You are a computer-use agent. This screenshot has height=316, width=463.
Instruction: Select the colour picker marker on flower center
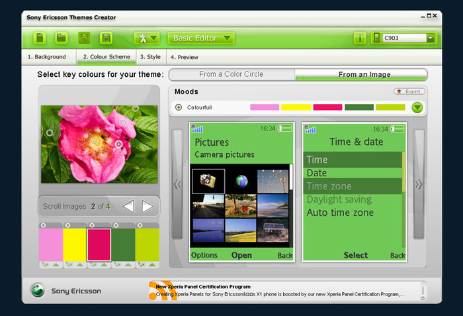[94, 141]
